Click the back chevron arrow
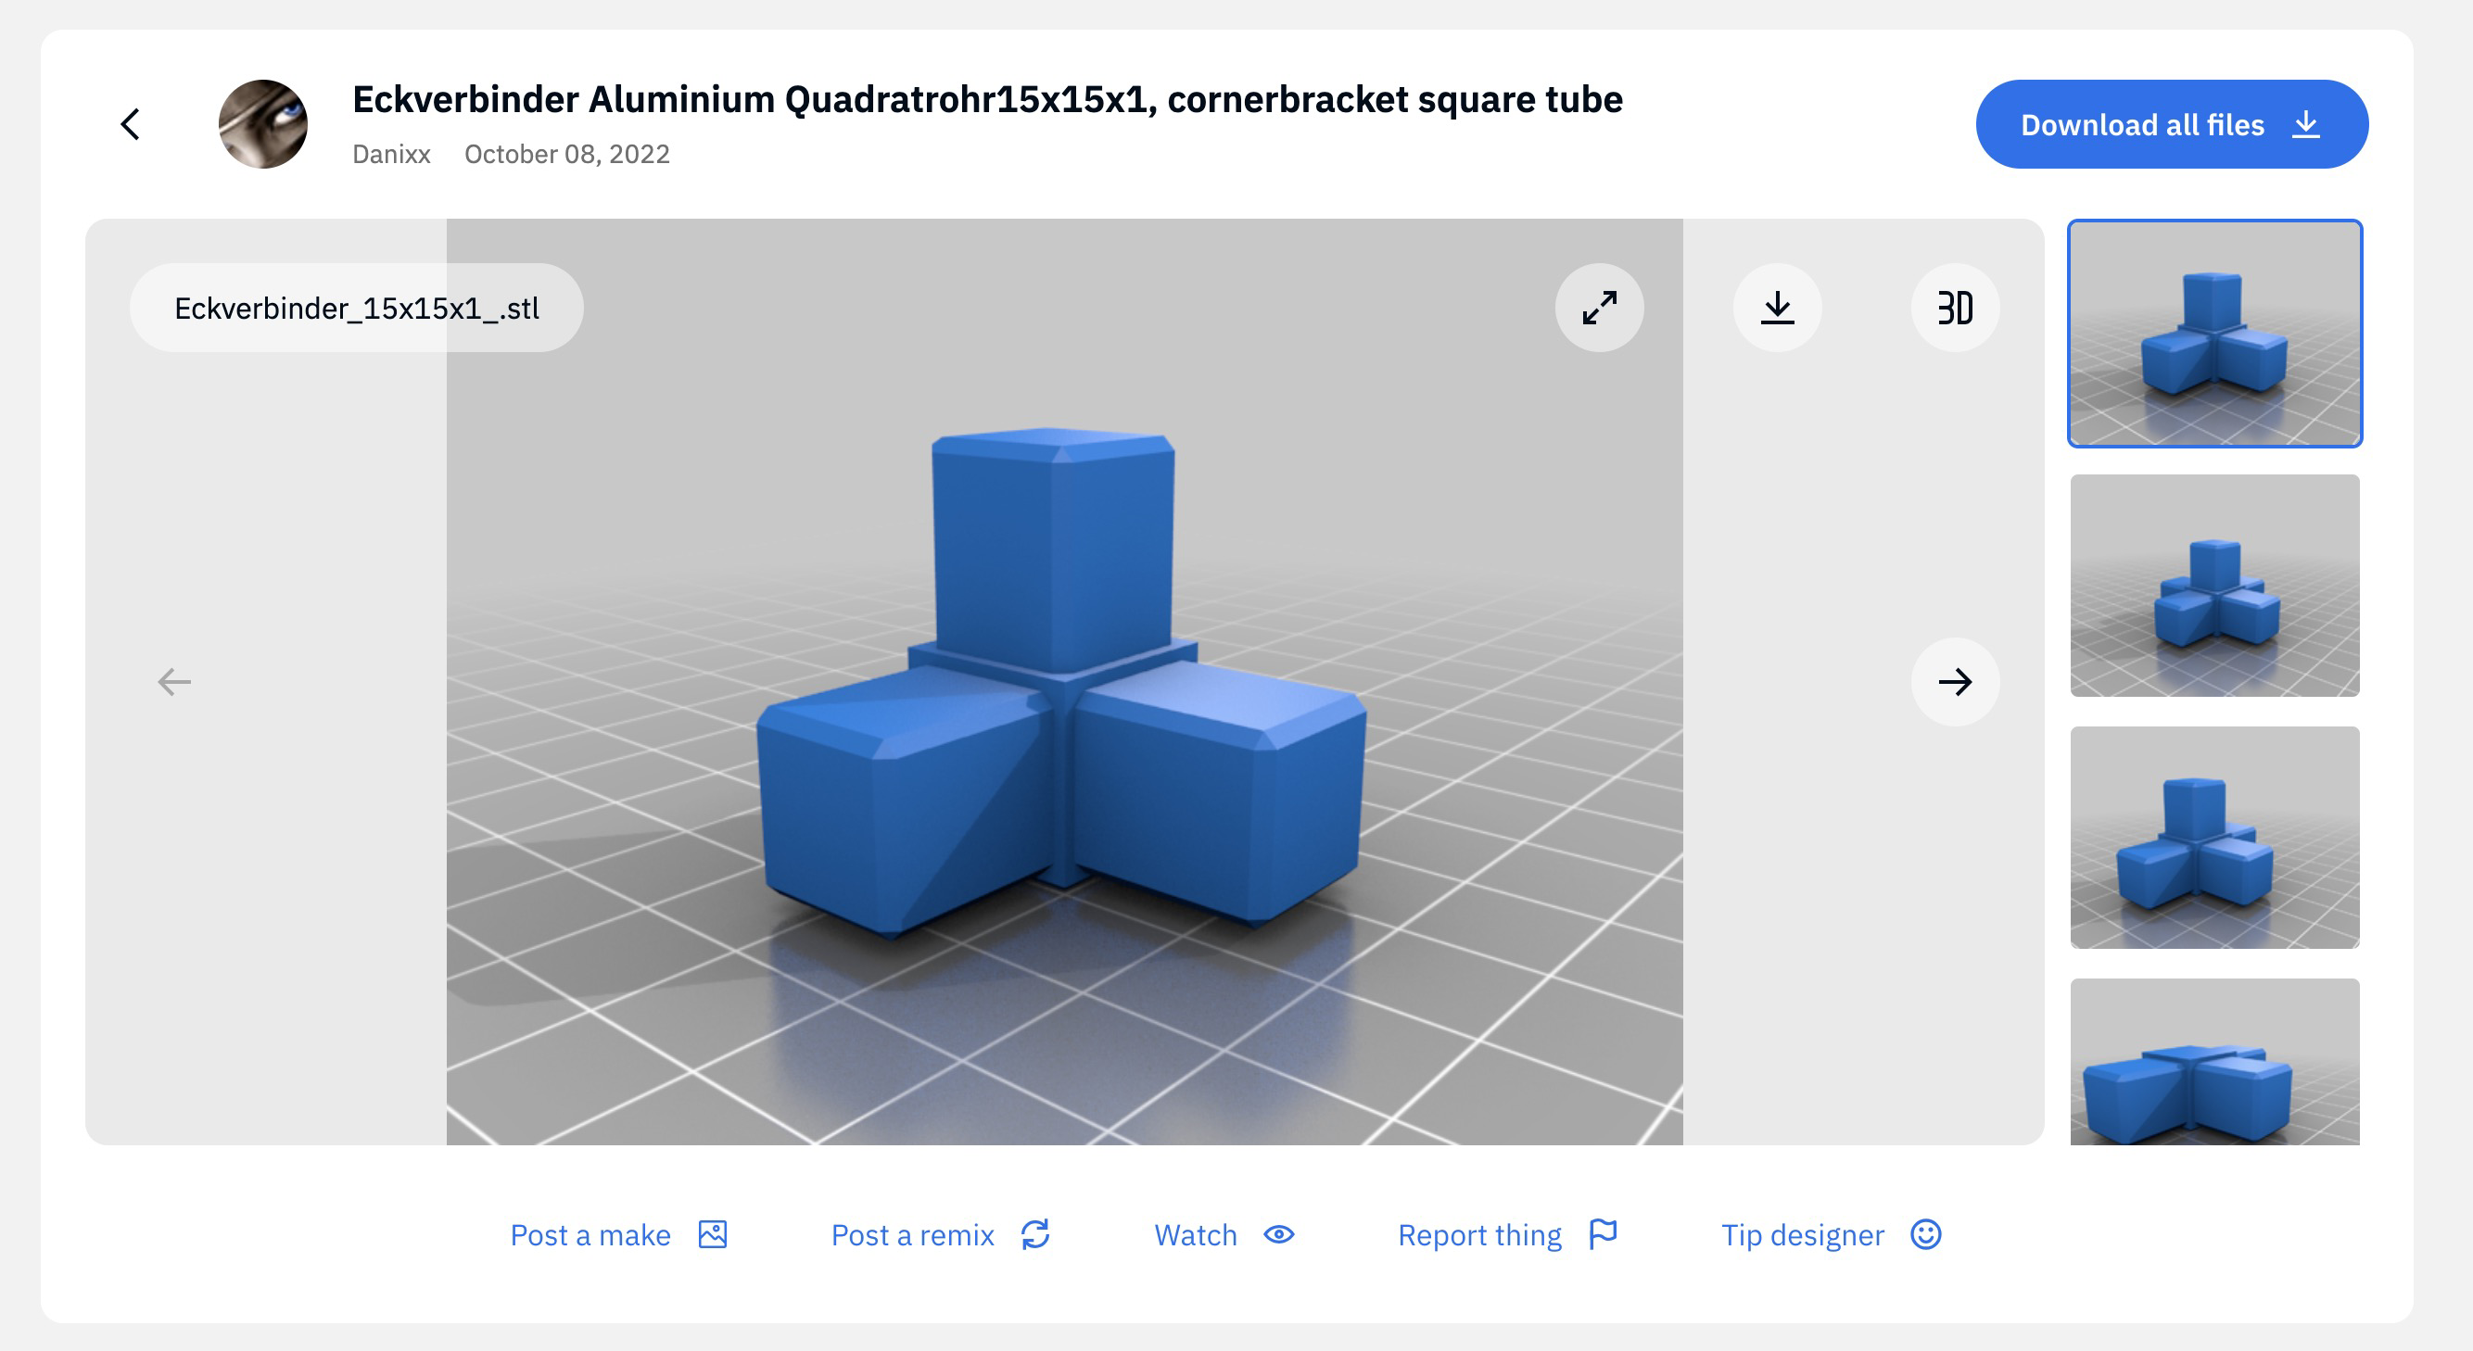 pyautogui.click(x=131, y=124)
